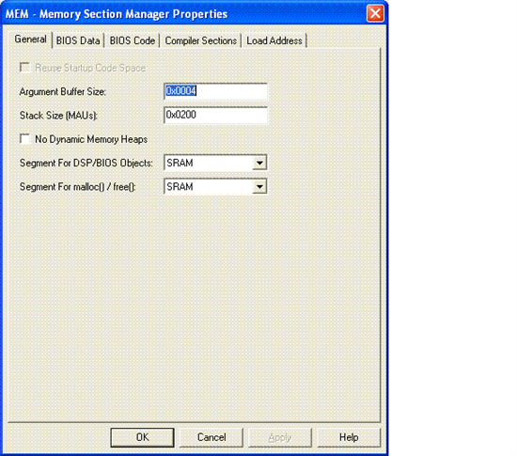Viewport: 517px width, 456px height.
Task: Toggle Reuse Startup Code Space checkbox
Action: click(x=25, y=68)
